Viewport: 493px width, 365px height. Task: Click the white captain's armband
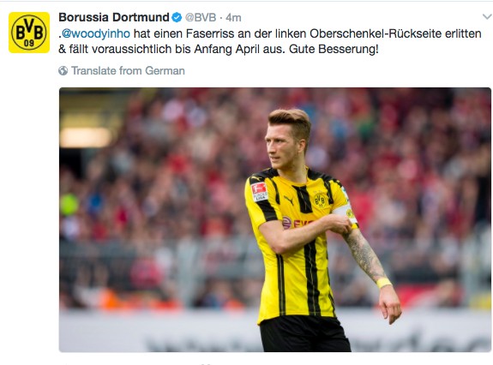click(x=346, y=213)
